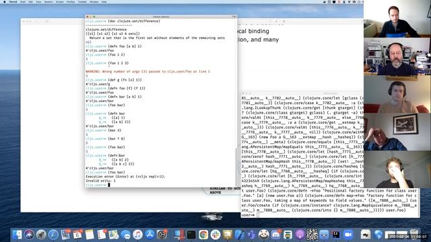The width and height of the screenshot is (431, 242).
Task: Select third participant video thumbnail with red couch
Action: (397, 94)
